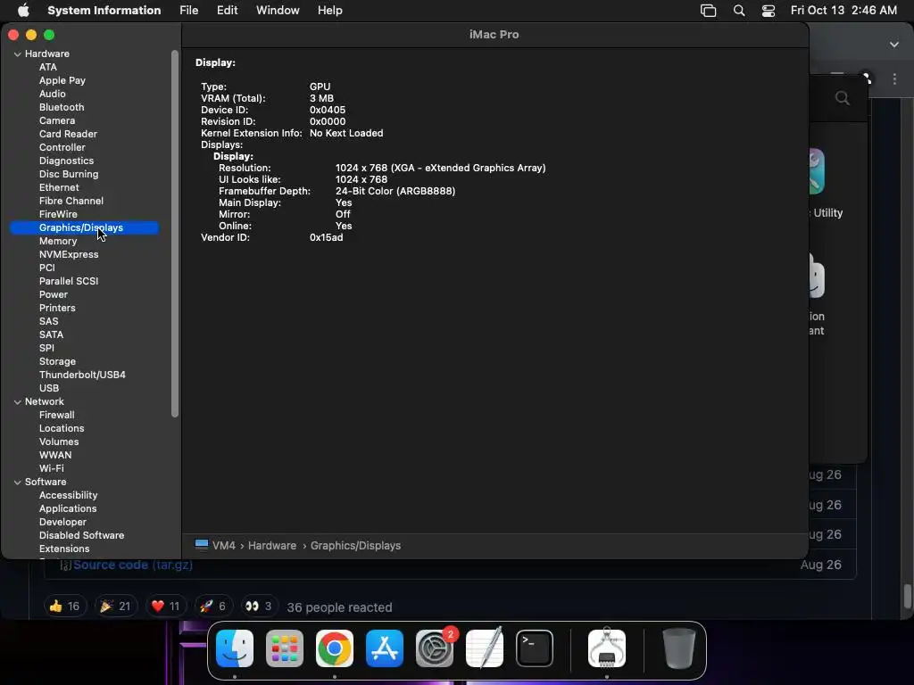Screen dimensions: 914x685
Task: Select Ethernet in the sidebar
Action: click(x=59, y=187)
